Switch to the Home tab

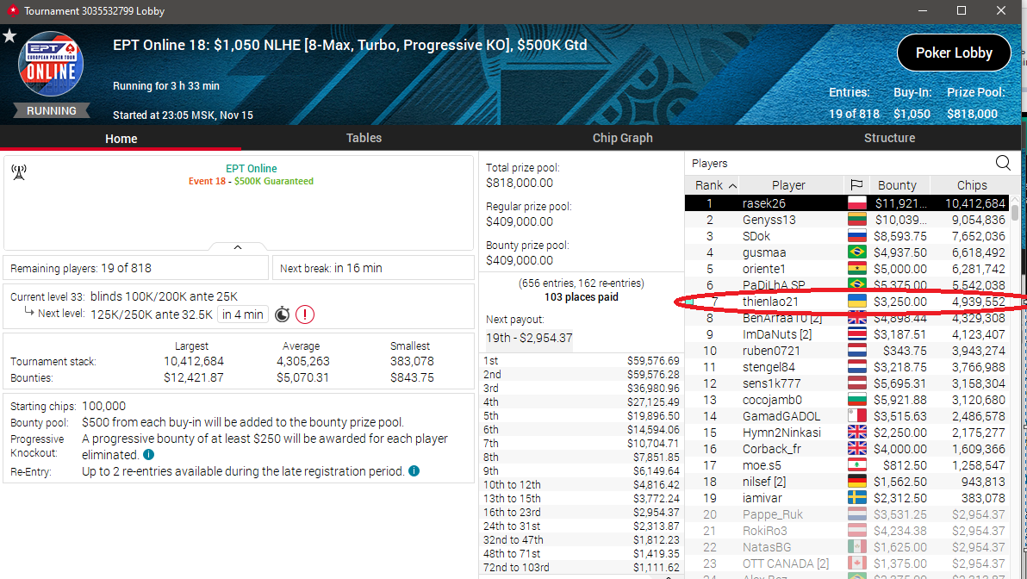click(121, 138)
